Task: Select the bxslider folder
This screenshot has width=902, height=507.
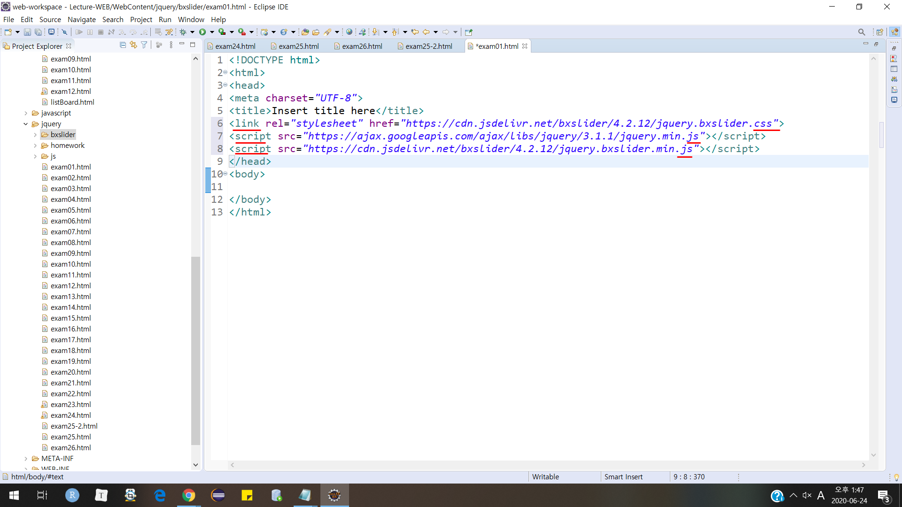Action: (62, 135)
